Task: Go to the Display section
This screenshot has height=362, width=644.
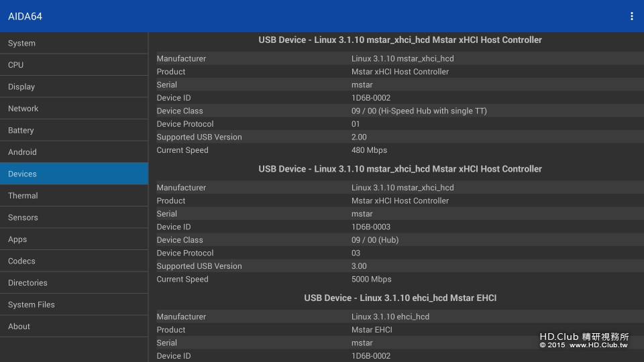Action: pos(74,86)
